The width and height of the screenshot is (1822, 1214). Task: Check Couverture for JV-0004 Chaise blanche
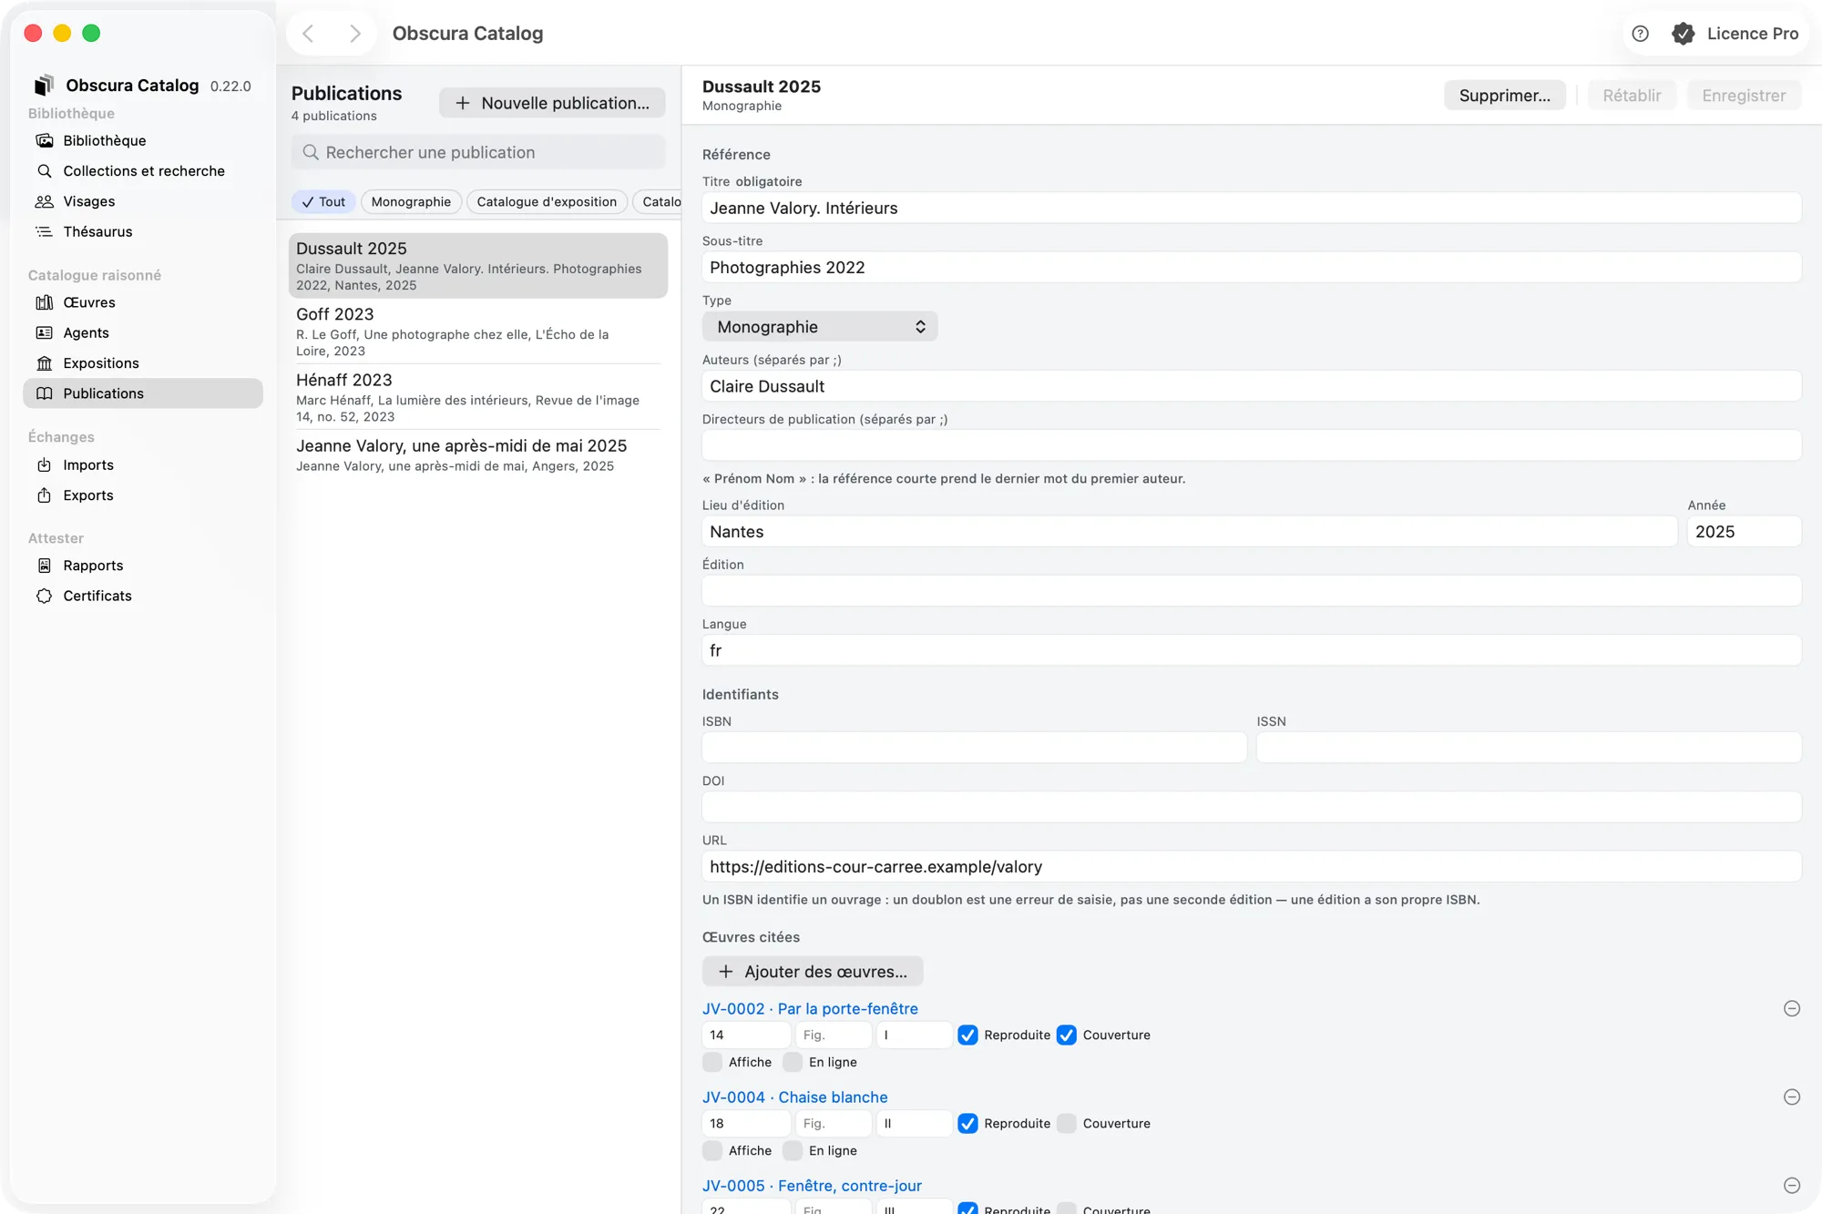[x=1066, y=1123]
